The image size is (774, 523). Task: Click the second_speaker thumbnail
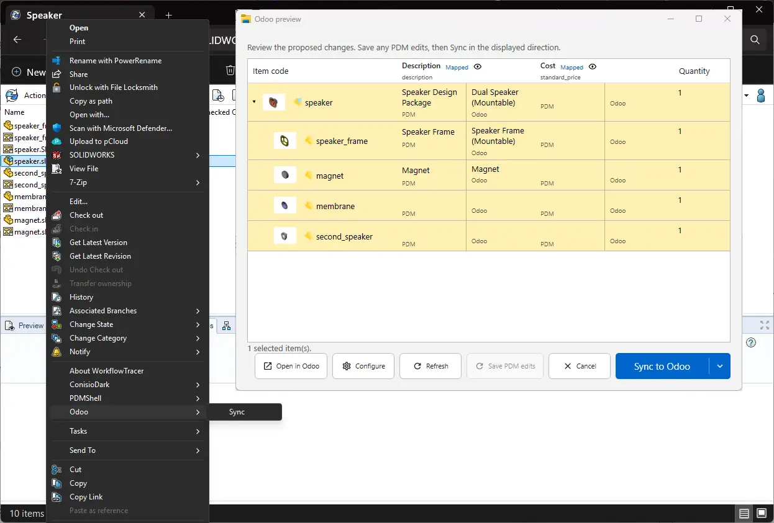285,236
